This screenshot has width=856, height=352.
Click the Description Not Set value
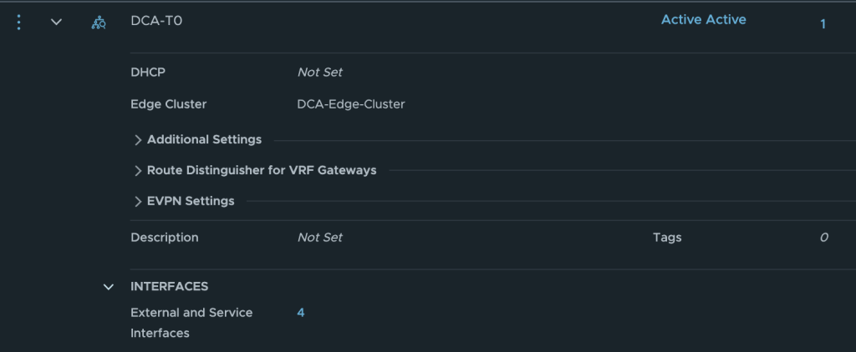[x=320, y=238]
